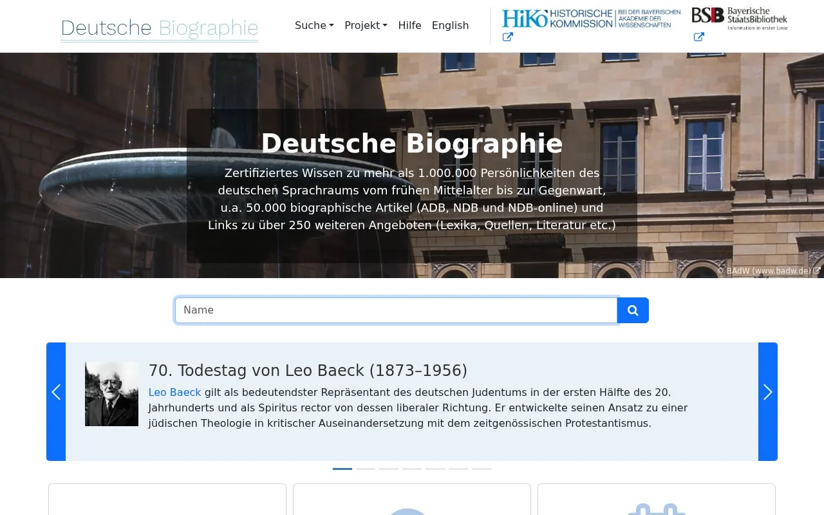
Task: Click the text "Zertifiziertes Wissen zu mehr als 1.000.000"
Action: [x=350, y=173]
